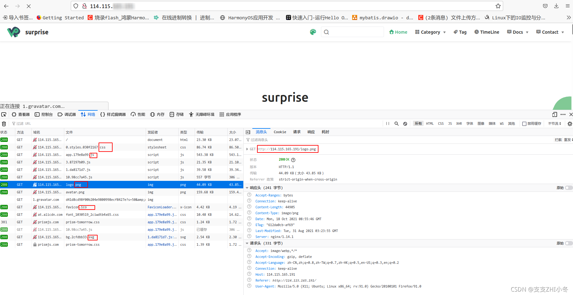
Task: Sort by the 传输 column header
Action: point(211,132)
